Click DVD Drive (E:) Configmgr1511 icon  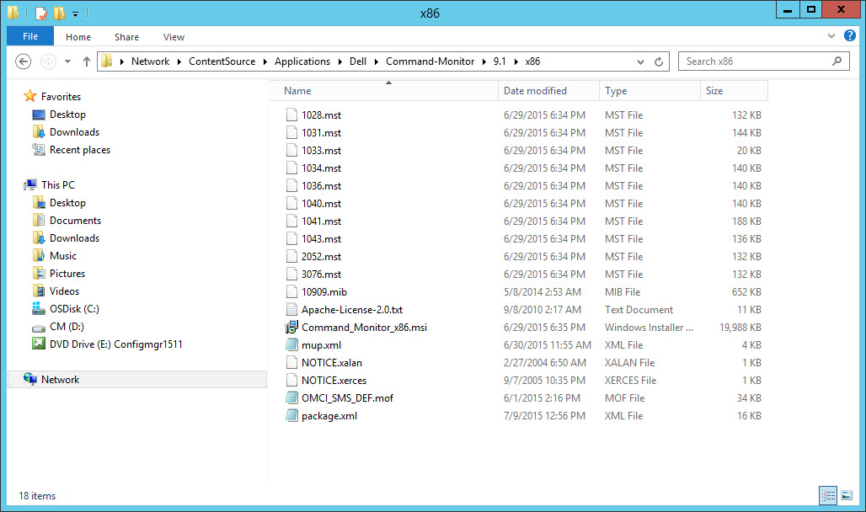pos(38,344)
